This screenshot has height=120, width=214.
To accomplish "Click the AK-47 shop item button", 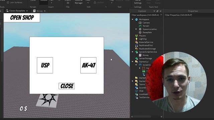I will (x=88, y=65).
